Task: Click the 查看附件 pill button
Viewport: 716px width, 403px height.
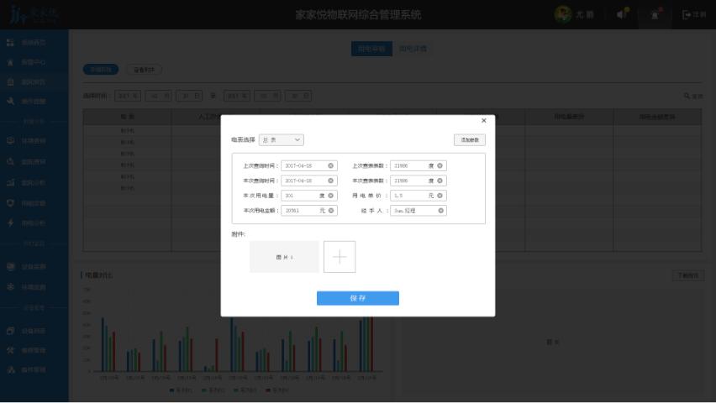Action: 144,70
